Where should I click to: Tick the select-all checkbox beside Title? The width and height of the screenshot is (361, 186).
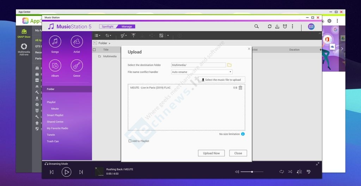94,50
